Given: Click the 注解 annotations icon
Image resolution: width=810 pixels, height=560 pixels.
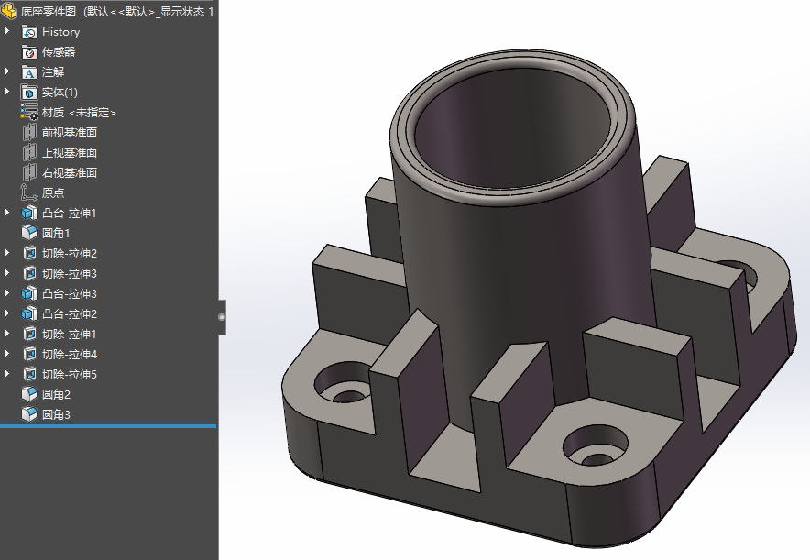Looking at the screenshot, I should pos(29,72).
